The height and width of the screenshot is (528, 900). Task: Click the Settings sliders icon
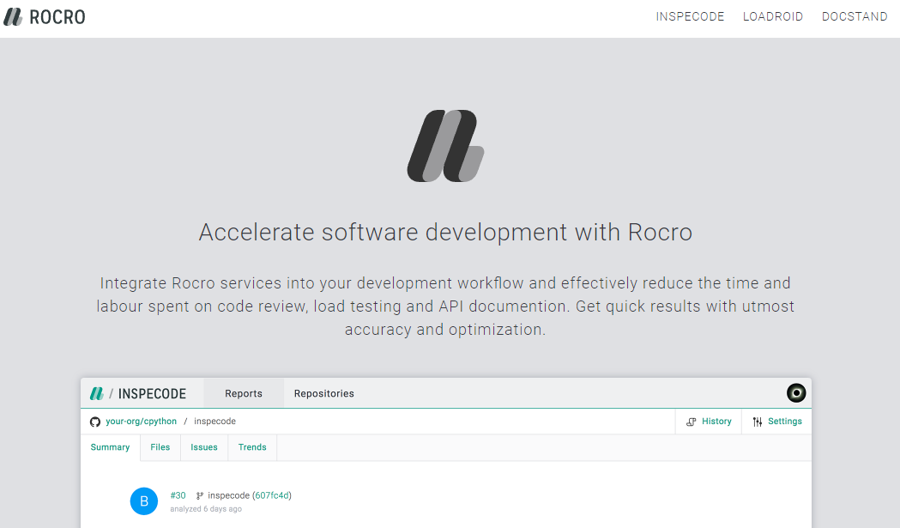click(x=758, y=422)
